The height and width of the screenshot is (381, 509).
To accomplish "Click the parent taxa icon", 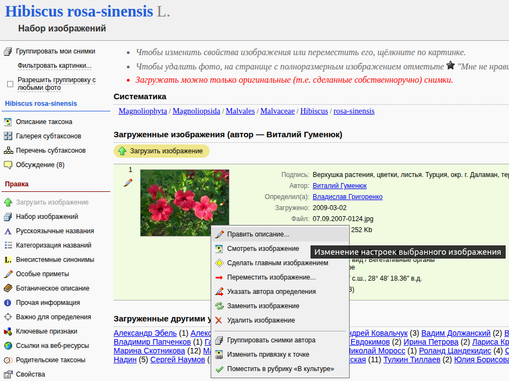I will 8,360.
